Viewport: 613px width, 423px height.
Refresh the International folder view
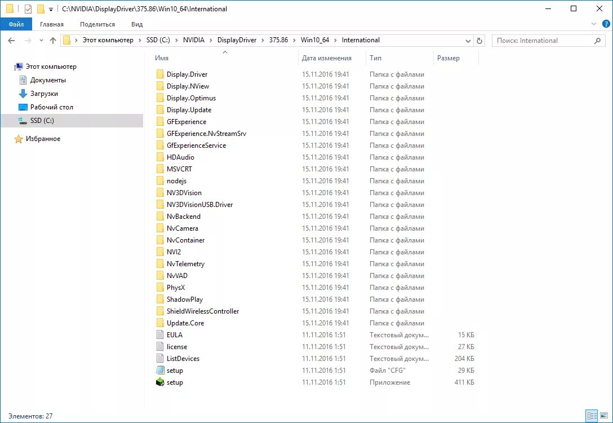pos(479,40)
